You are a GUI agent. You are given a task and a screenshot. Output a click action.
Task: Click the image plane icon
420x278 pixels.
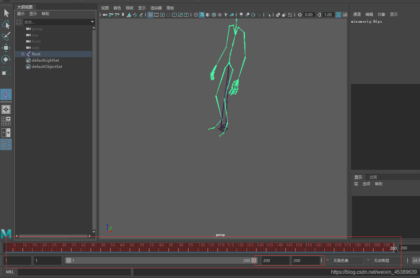pos(129,15)
